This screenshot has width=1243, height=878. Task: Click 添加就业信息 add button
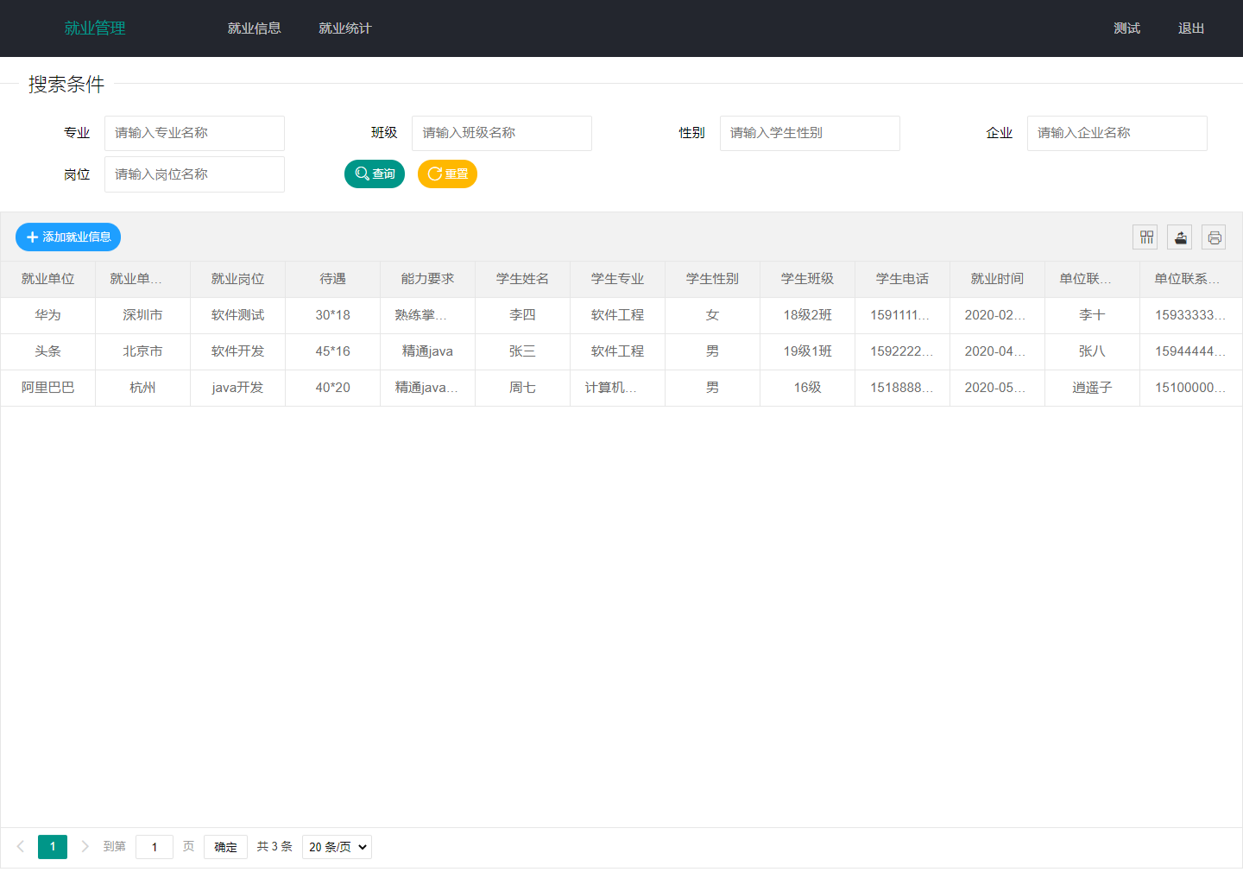68,237
